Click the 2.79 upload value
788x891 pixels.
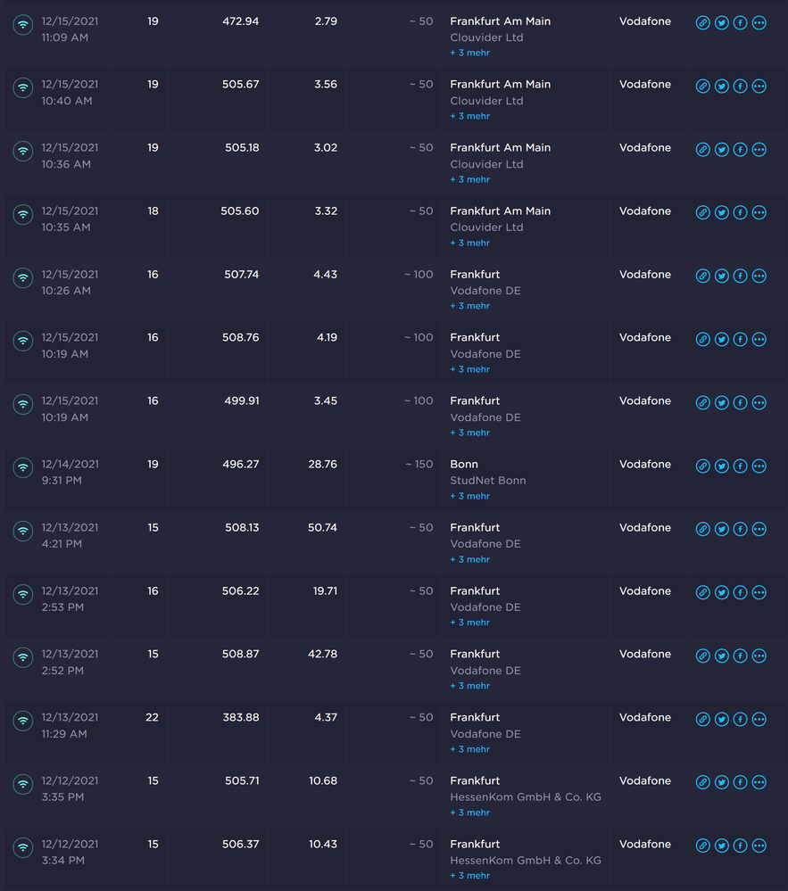point(326,21)
